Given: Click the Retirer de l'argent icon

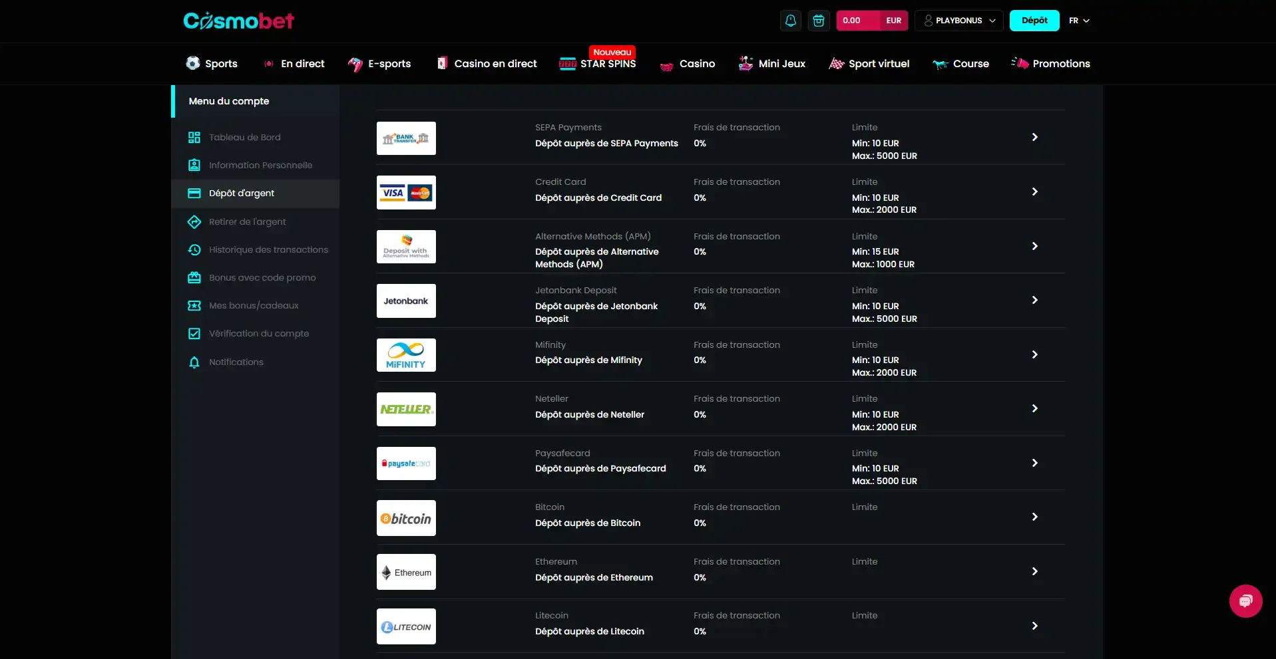Looking at the screenshot, I should (x=194, y=222).
